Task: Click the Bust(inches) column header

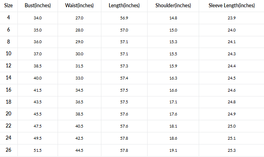Action: click(x=38, y=6)
